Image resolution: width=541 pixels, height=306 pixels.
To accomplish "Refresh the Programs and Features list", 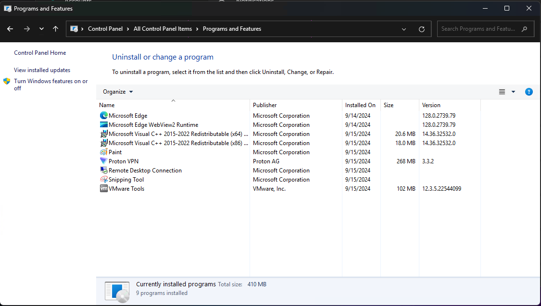I will [422, 29].
